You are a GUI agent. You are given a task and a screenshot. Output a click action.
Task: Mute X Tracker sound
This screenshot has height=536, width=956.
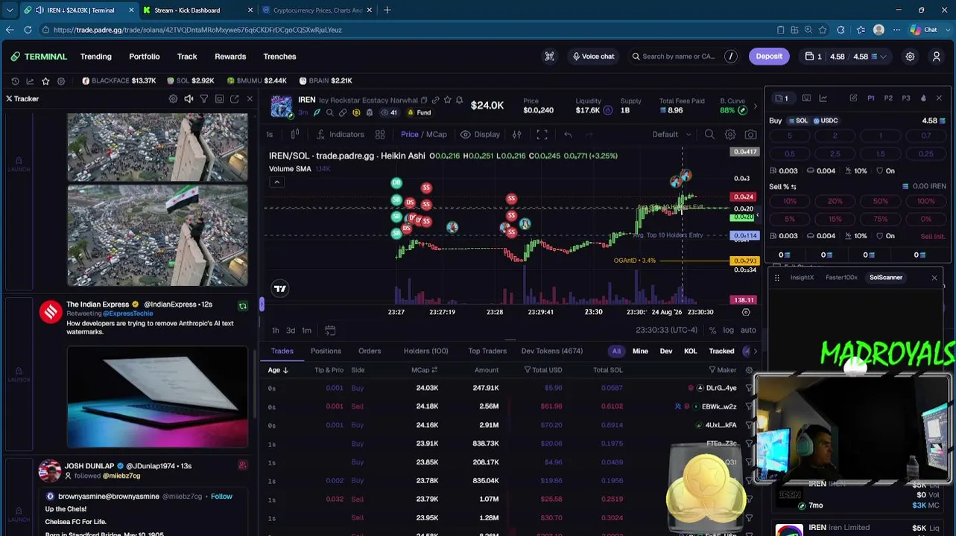[x=189, y=98]
